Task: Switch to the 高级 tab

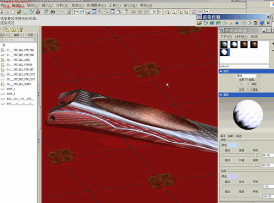Action: pos(239,136)
